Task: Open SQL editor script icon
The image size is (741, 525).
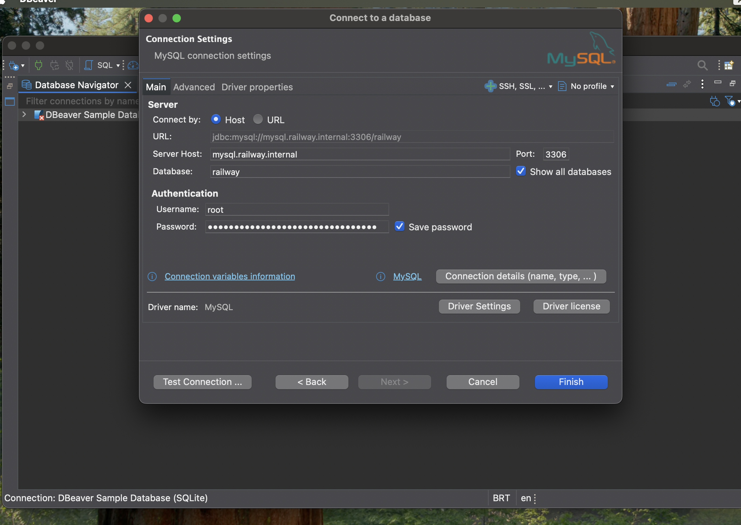Action: (x=89, y=65)
